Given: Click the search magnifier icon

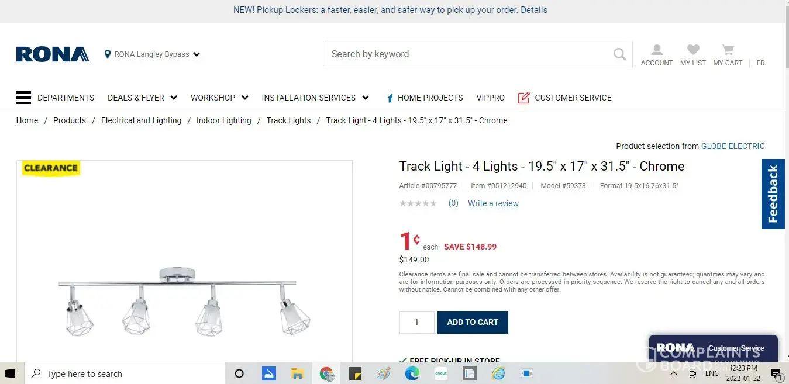Looking at the screenshot, I should tap(619, 54).
